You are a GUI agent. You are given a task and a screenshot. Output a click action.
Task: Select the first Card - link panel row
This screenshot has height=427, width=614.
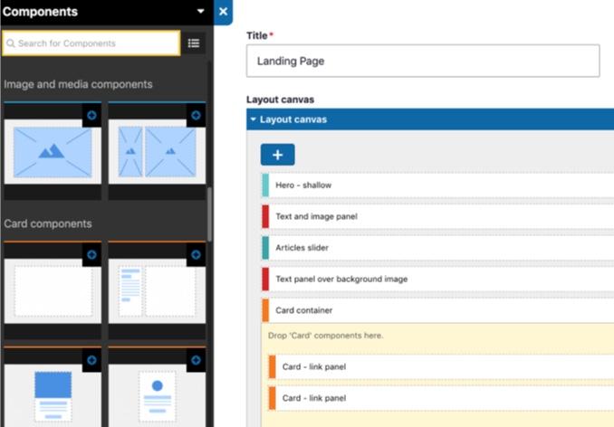pos(442,367)
